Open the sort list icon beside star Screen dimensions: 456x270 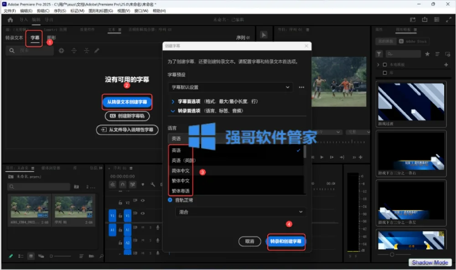point(437,54)
